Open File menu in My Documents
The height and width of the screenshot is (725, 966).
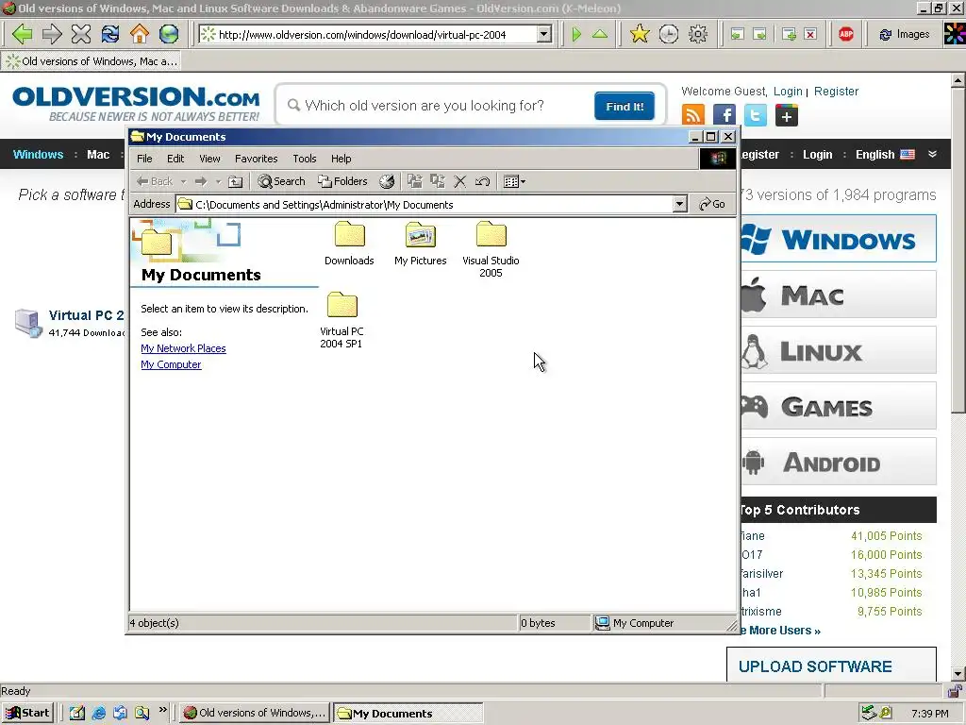(144, 159)
